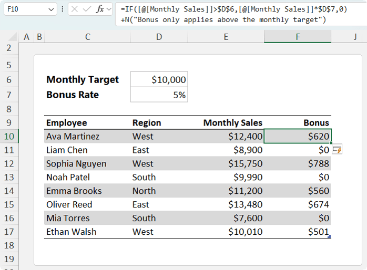367x270 pixels.
Task: Click the formula bar resize dots handle
Action: [63, 9]
